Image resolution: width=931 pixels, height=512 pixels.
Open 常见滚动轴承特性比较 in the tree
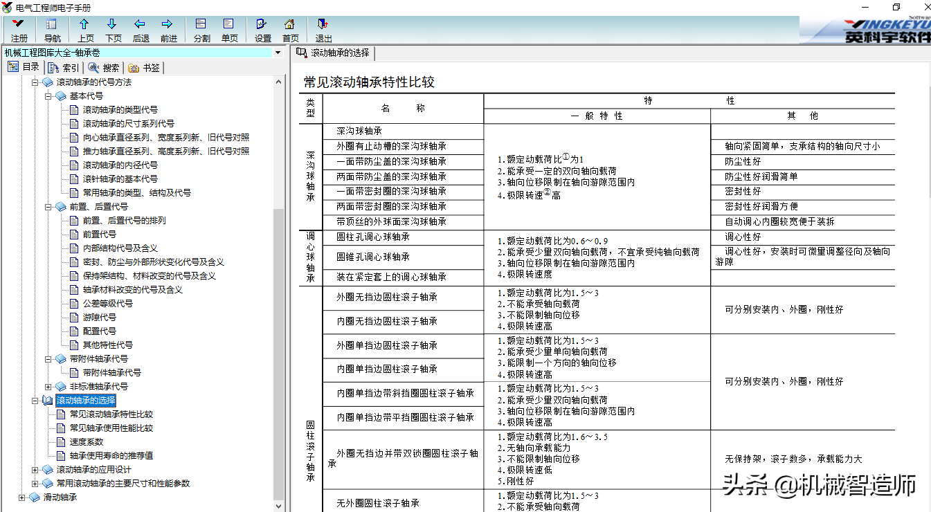(111, 414)
